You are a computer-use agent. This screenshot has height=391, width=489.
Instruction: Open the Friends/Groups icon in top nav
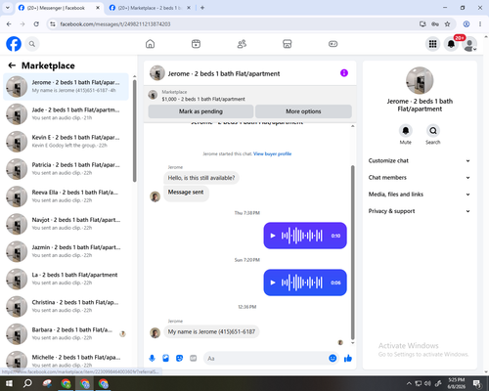click(x=242, y=44)
